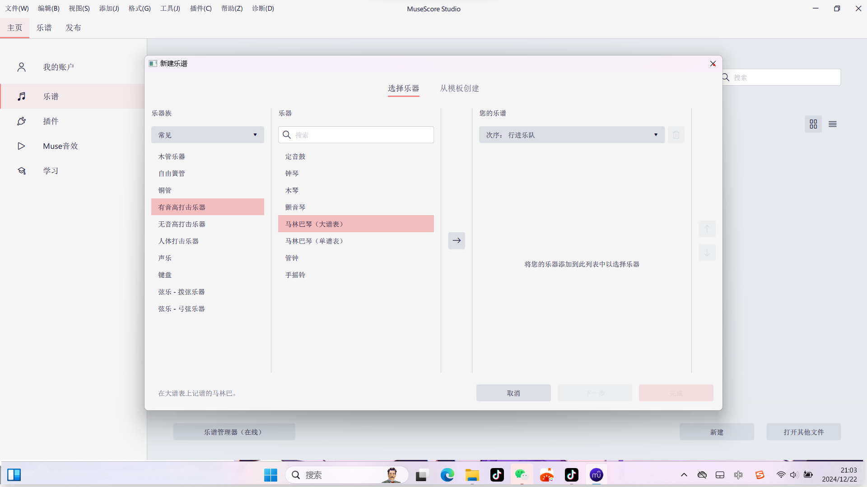Open 乐谱 section in sidebar

pyautogui.click(x=72, y=96)
